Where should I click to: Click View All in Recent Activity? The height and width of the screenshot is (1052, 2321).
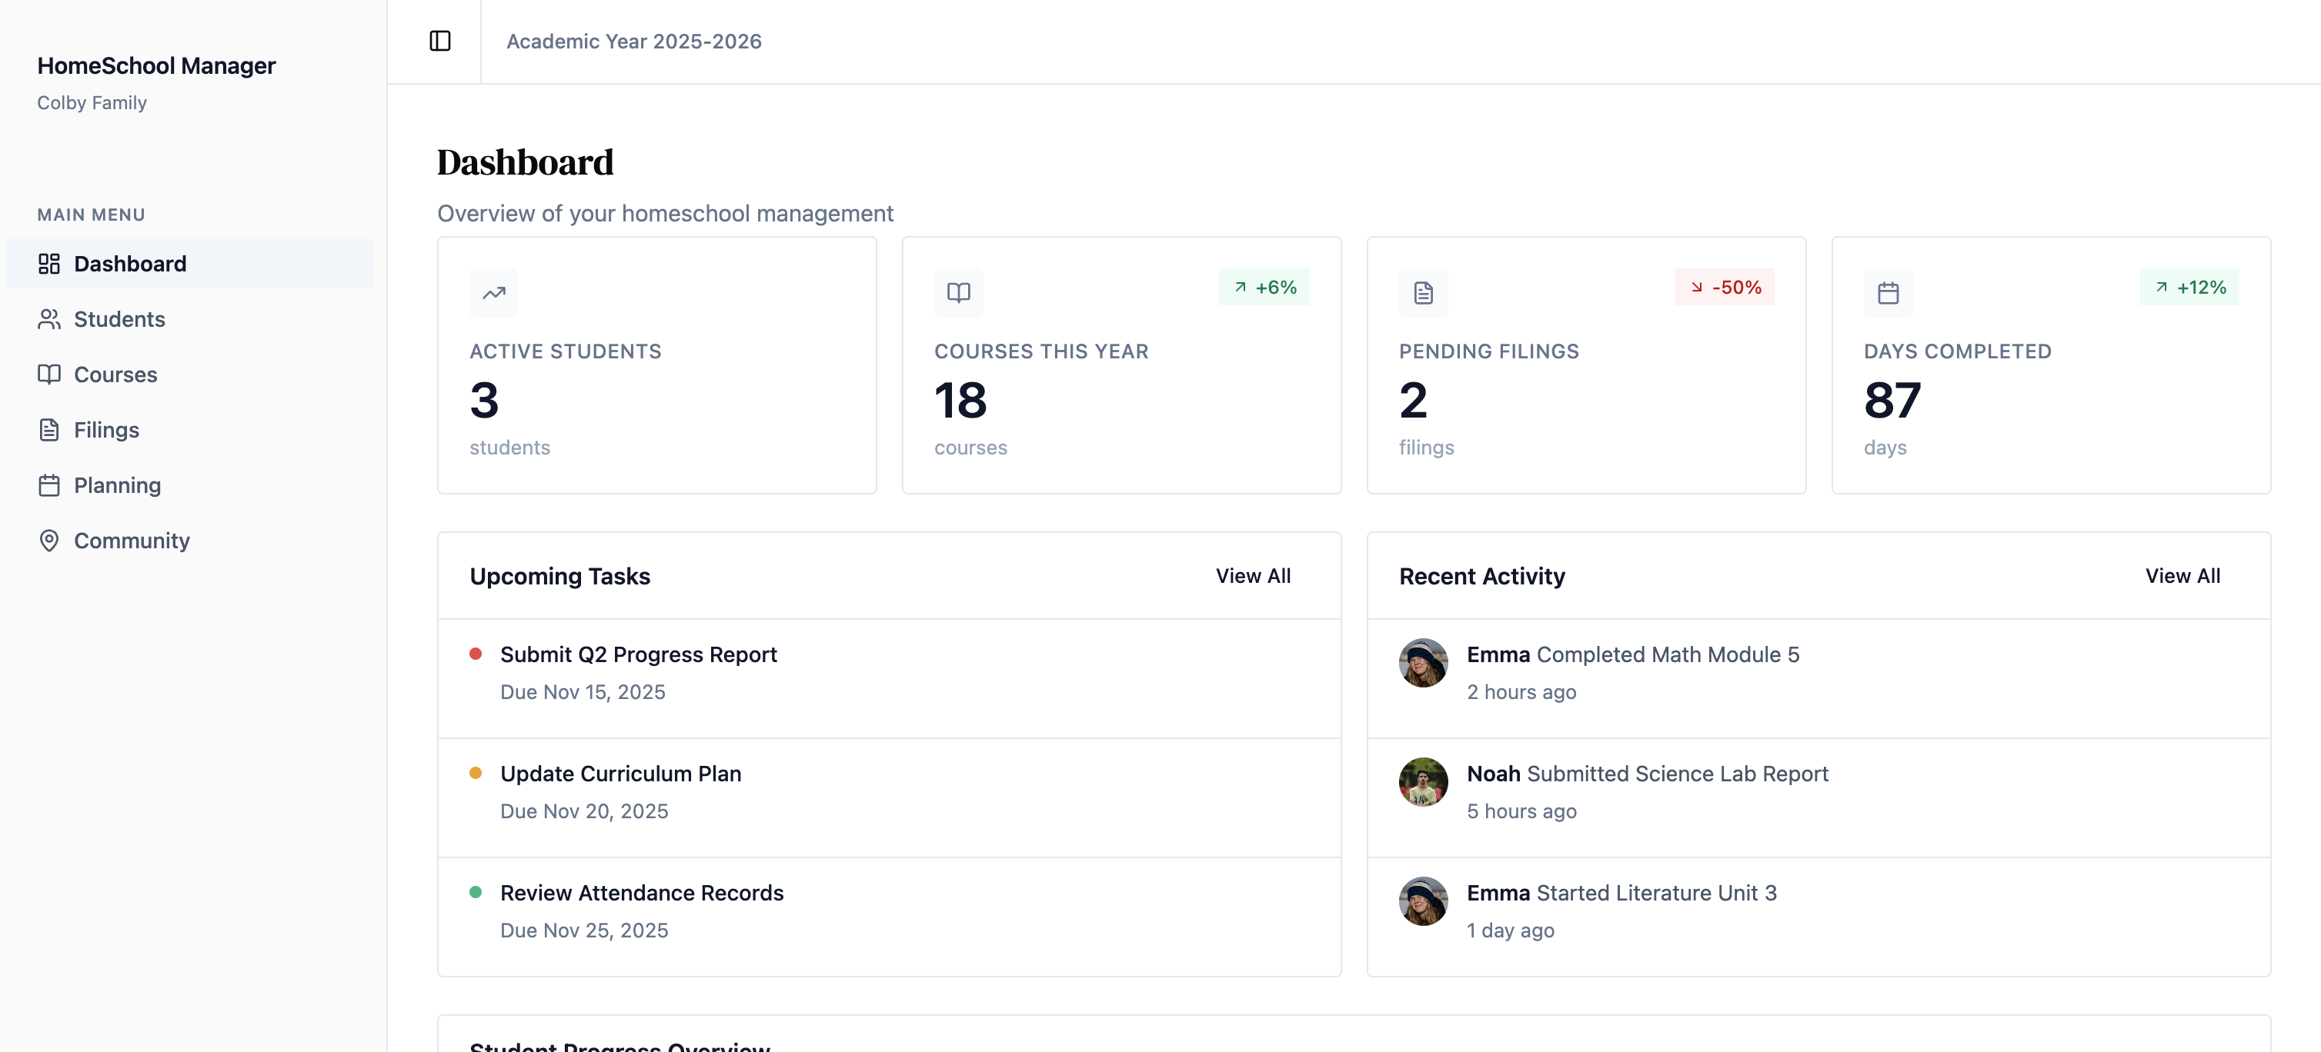[2182, 575]
